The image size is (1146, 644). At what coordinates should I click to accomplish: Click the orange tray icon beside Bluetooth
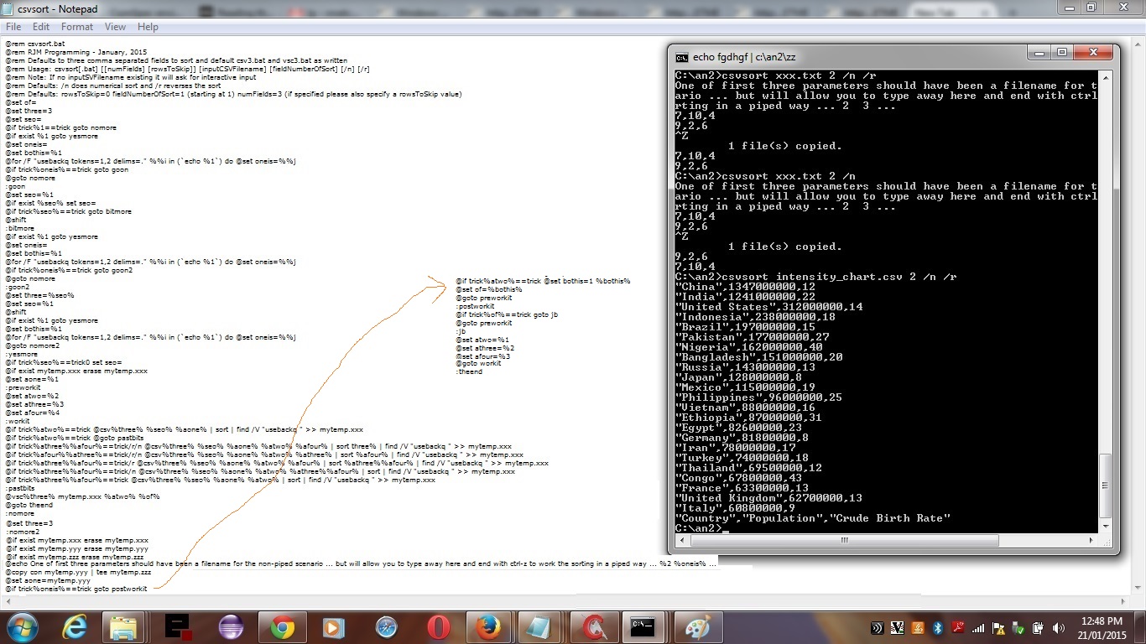point(918,628)
